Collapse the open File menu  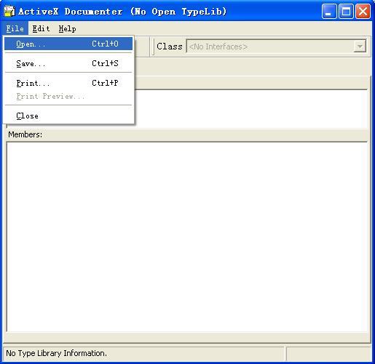tap(15, 28)
